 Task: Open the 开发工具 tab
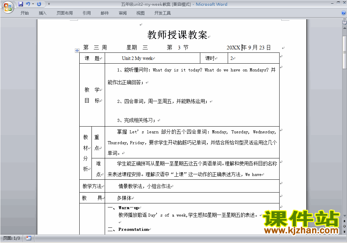point(163,13)
